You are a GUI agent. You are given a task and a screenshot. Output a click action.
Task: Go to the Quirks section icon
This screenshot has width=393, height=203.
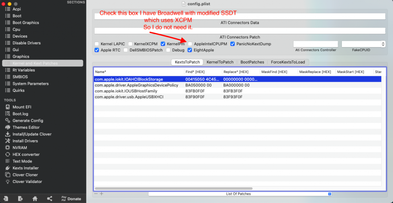coord(8,90)
